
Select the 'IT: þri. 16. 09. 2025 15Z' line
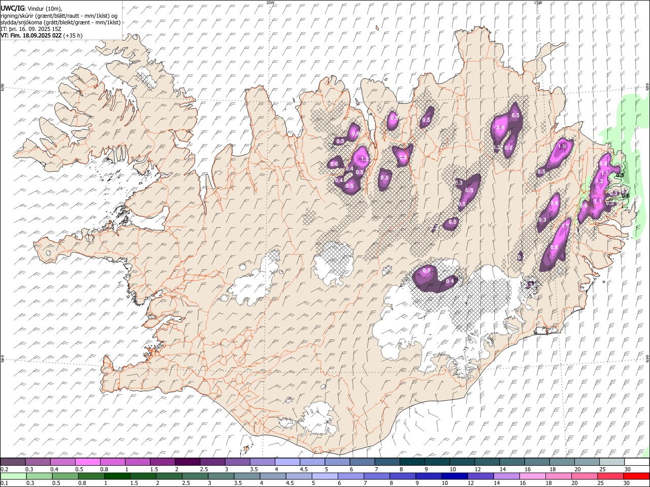click(x=31, y=29)
